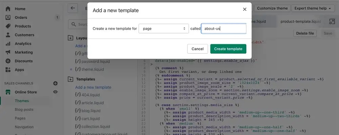Switch to product-template.liquid tab
This screenshot has height=135, width=339.
coord(300,21)
